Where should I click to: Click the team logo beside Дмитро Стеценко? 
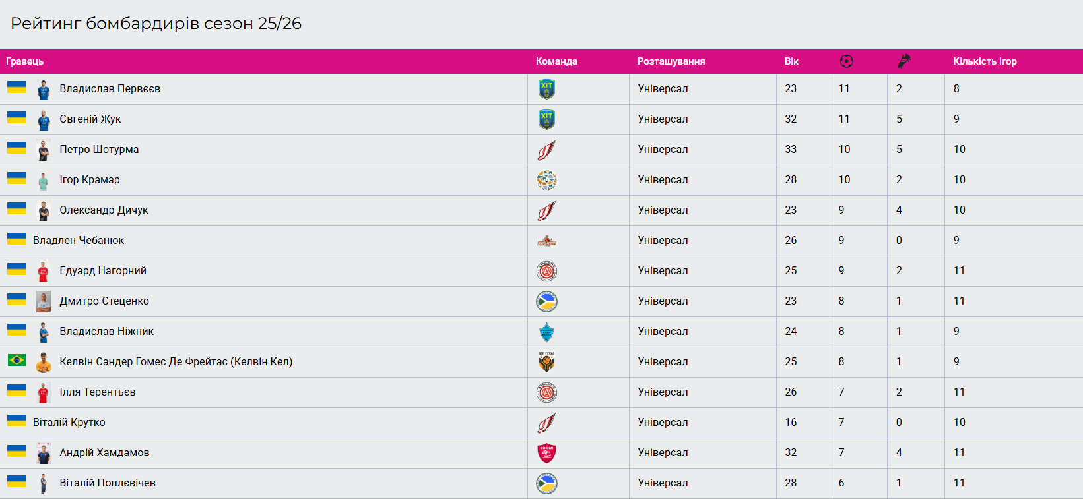(546, 301)
